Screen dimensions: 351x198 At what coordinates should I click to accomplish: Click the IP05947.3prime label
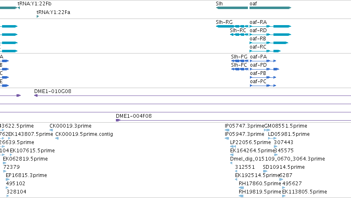tap(245, 134)
